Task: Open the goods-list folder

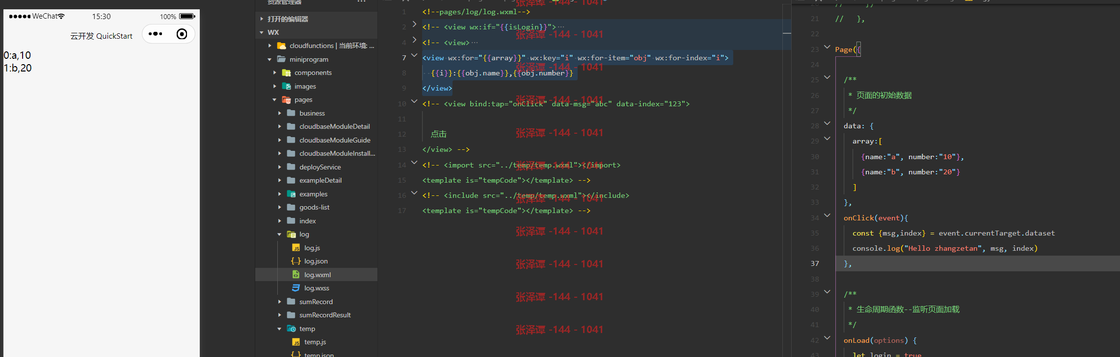Action: pos(314,207)
